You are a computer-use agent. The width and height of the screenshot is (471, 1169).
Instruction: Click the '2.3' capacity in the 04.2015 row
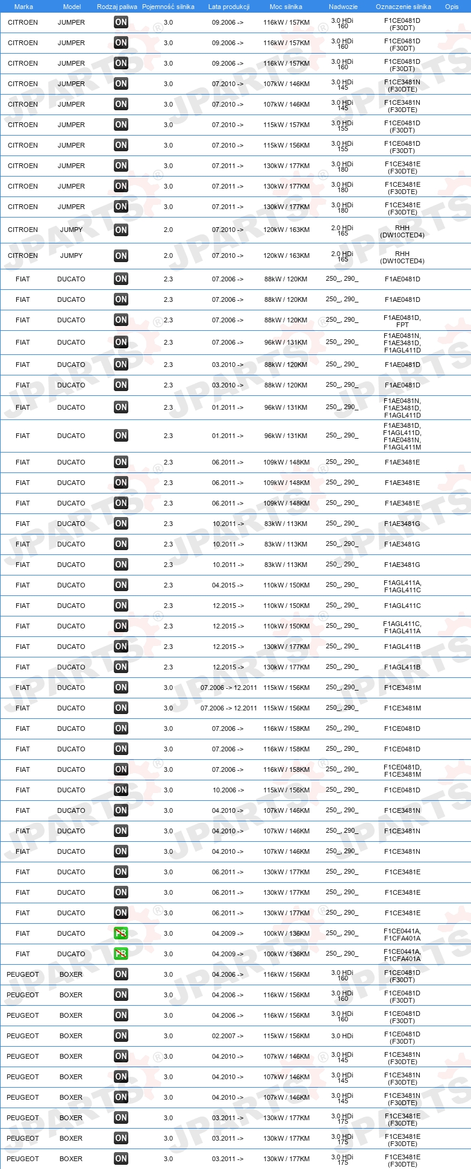tap(168, 585)
